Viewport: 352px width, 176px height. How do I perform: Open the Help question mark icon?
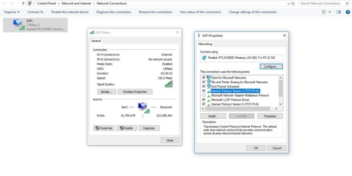[348, 12]
